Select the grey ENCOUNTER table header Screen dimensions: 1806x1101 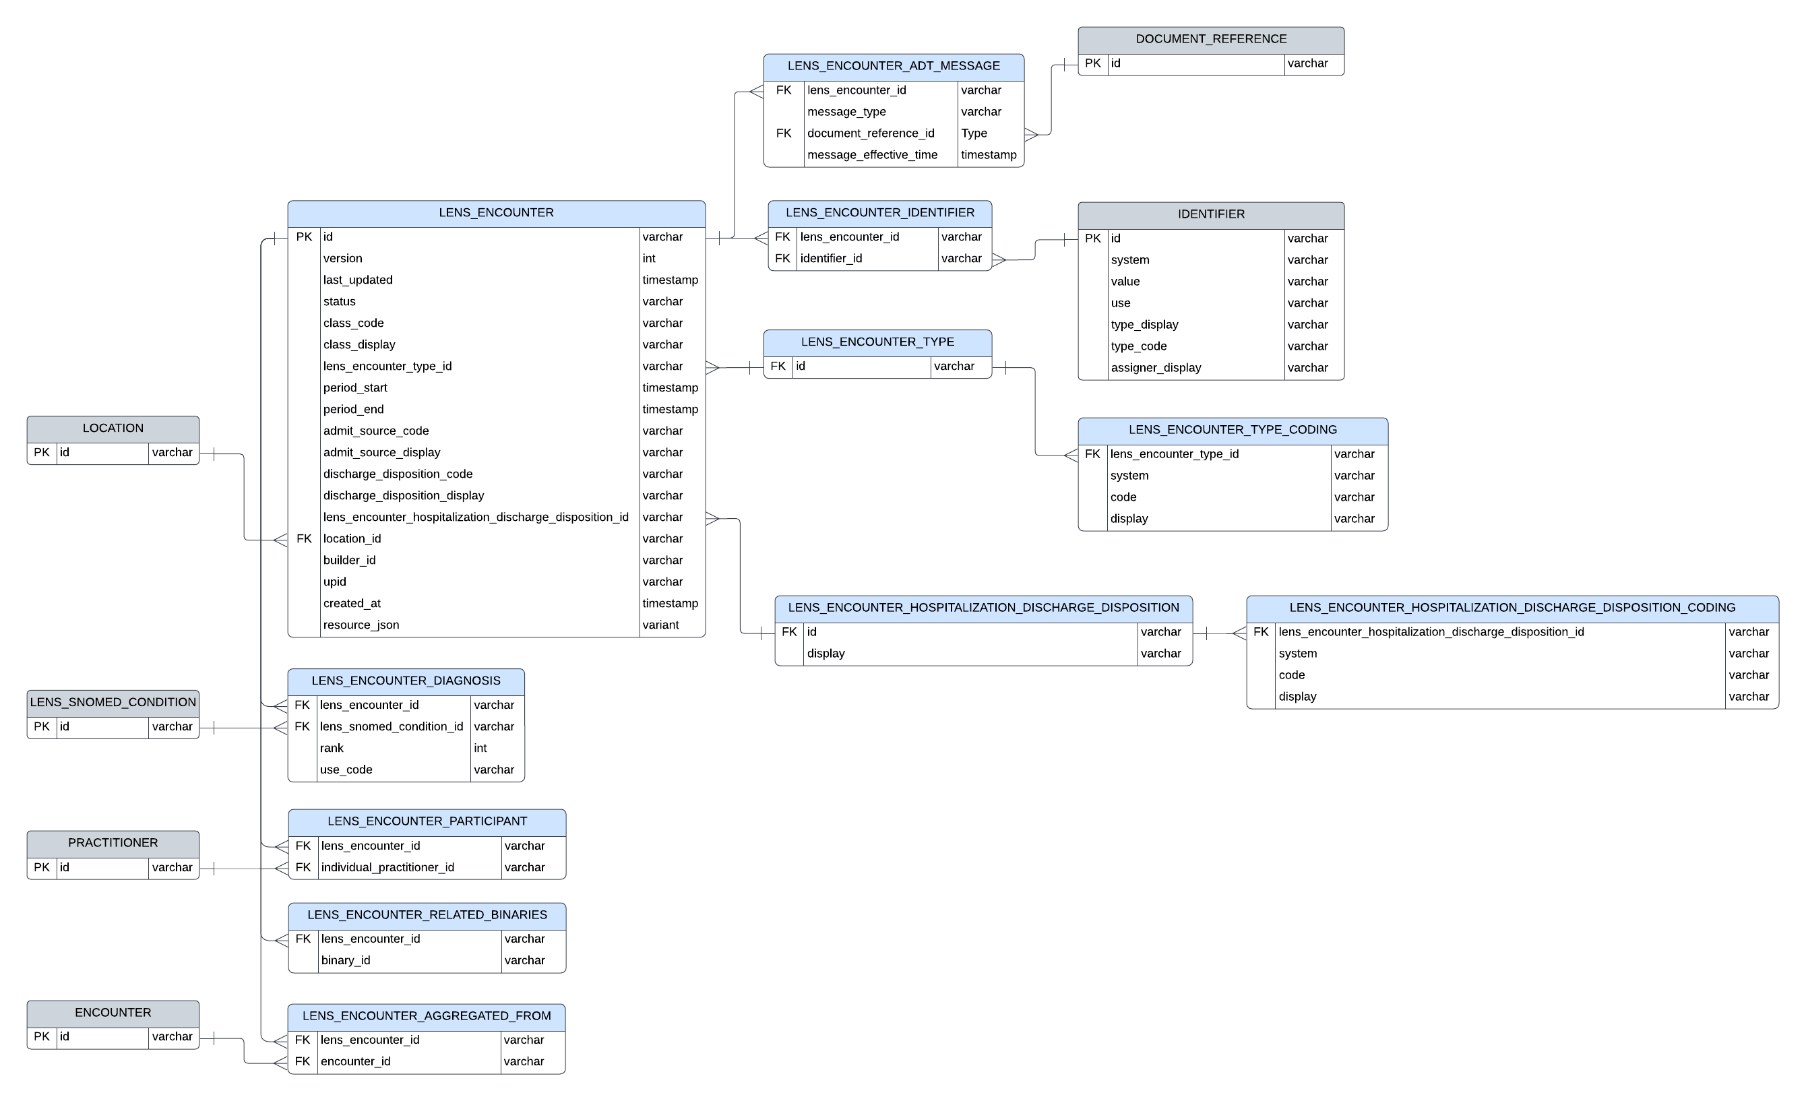113,1013
